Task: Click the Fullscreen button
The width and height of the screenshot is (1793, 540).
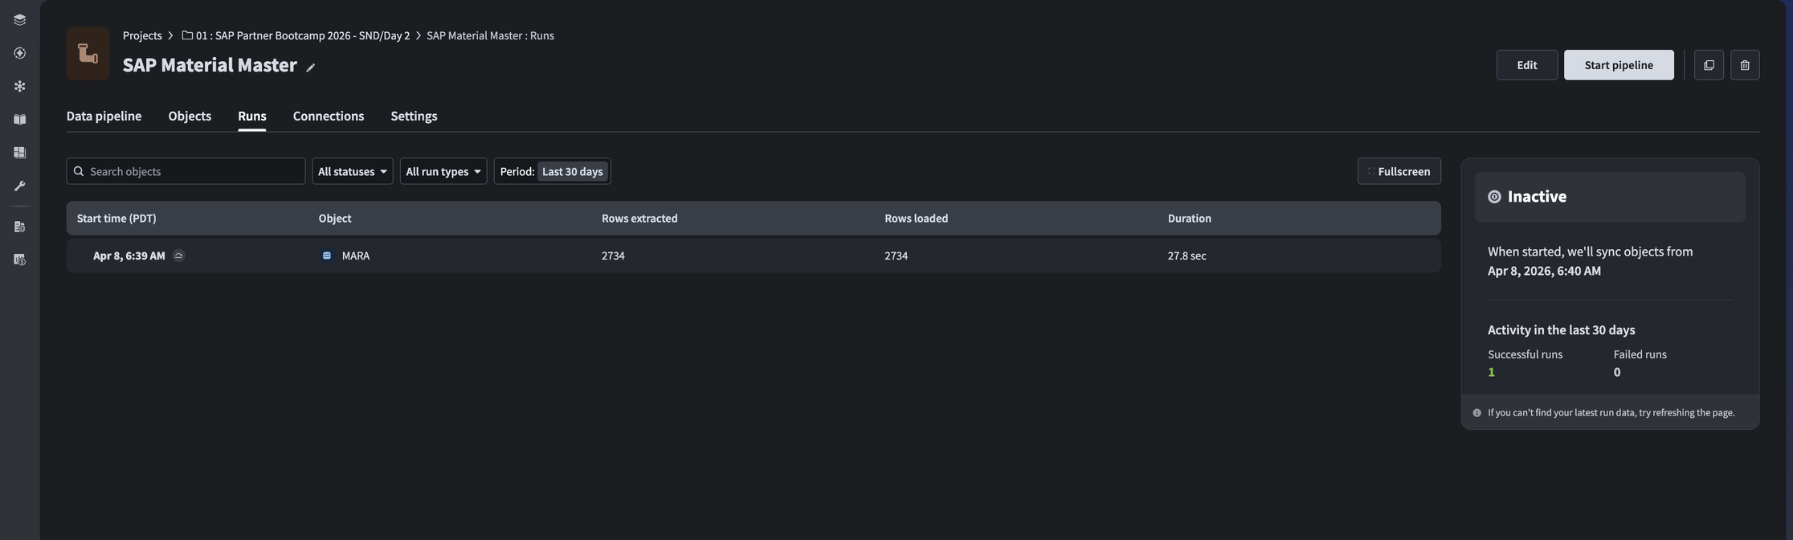Action: (x=1399, y=171)
